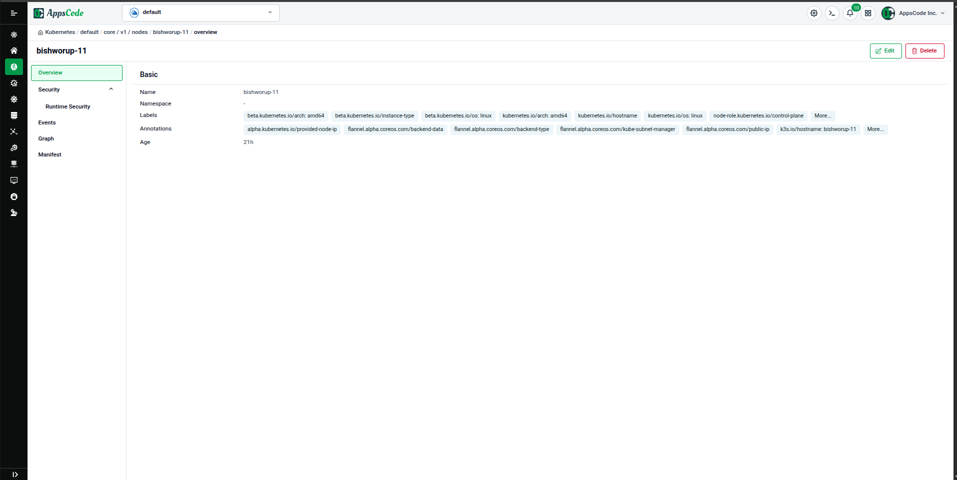The width and height of the screenshot is (957, 480).
Task: Click the top-bar settings gear icon
Action: tap(813, 13)
